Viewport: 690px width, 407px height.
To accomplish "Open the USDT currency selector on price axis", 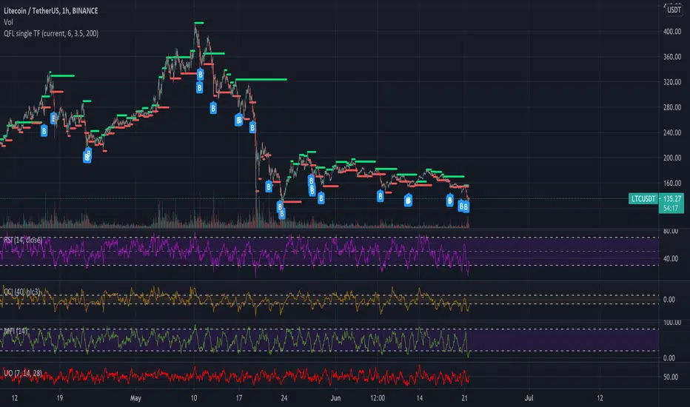I will 674,10.
